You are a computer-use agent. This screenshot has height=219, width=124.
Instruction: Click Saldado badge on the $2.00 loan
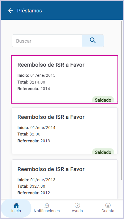[x=103, y=152]
